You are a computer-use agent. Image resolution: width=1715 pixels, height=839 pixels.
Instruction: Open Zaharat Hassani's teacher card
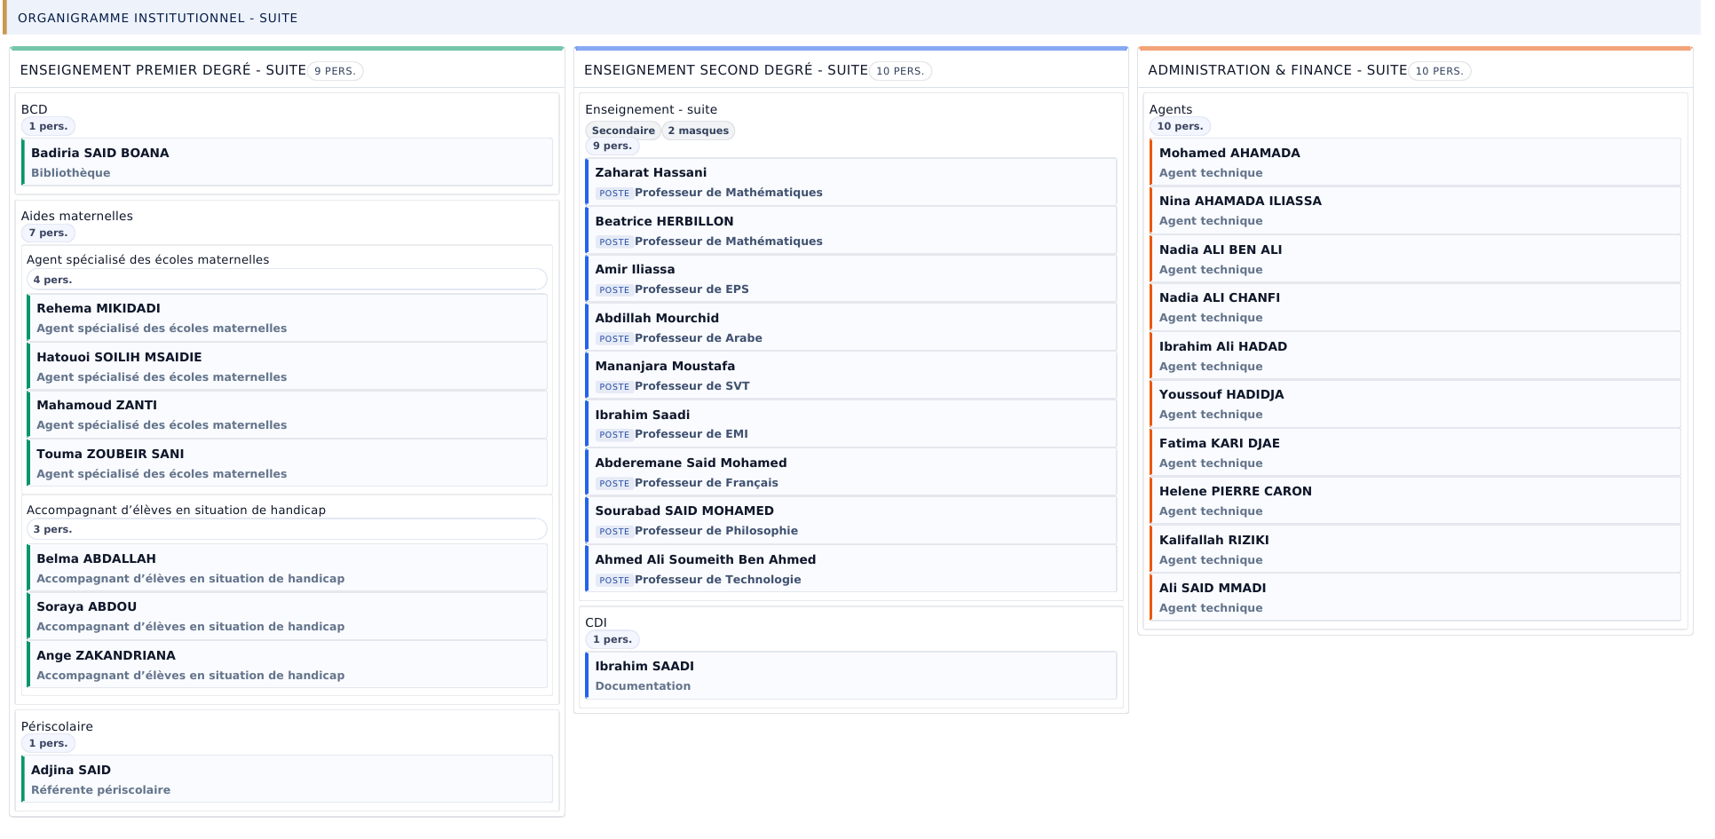click(x=851, y=182)
